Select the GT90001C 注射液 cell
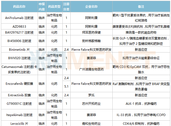 [x=19, y=104]
